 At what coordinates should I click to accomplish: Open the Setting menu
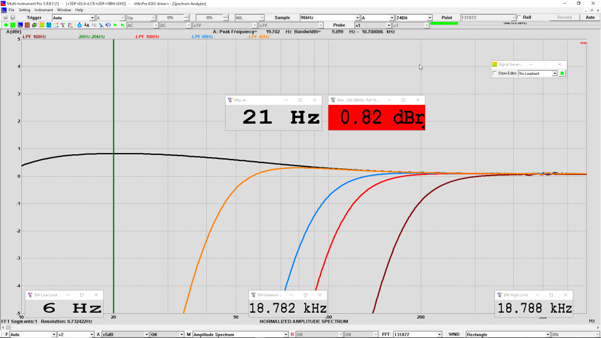tap(24, 10)
